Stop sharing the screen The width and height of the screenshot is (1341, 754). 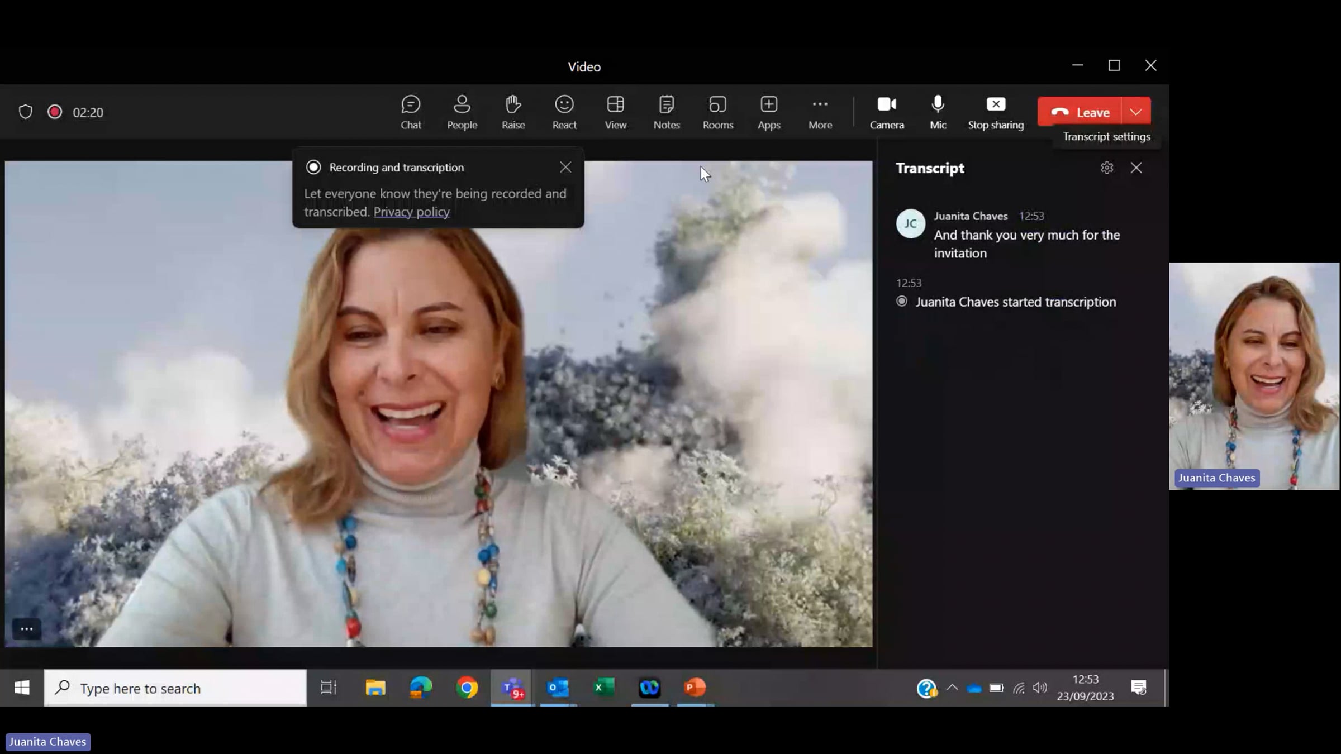click(996, 112)
